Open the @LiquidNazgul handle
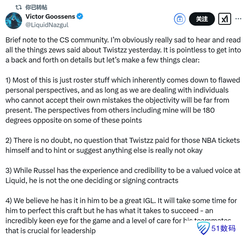247x236 pixels. [x=47, y=25]
